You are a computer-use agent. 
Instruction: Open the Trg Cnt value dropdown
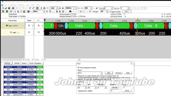click(x=128, y=8)
